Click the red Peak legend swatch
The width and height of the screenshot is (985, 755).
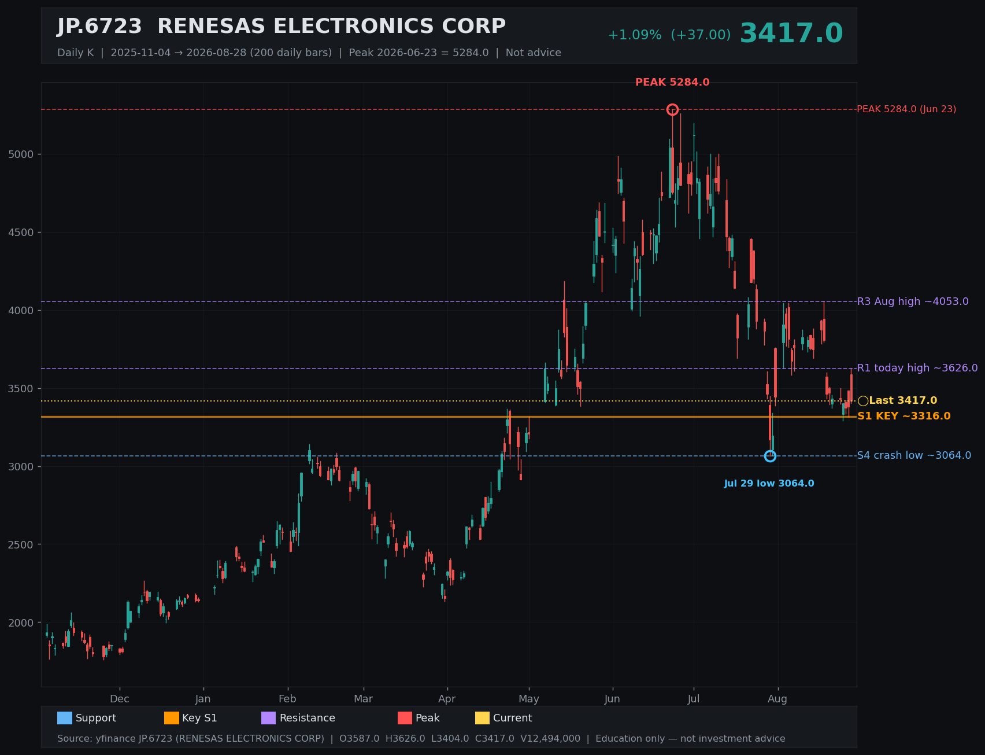pos(405,718)
